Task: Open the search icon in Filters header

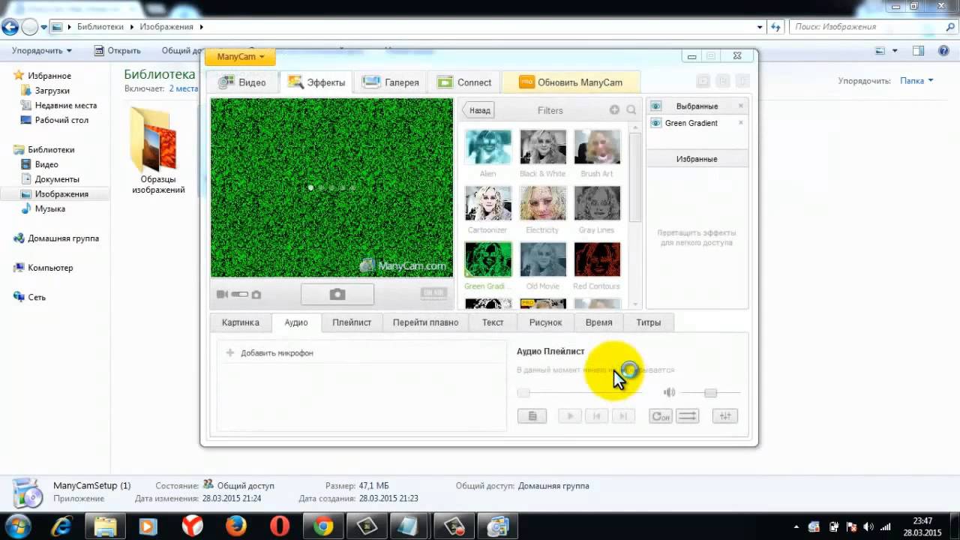Action: [x=631, y=110]
